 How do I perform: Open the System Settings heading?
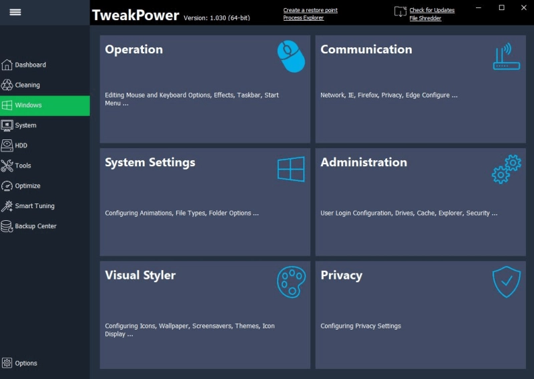point(150,162)
